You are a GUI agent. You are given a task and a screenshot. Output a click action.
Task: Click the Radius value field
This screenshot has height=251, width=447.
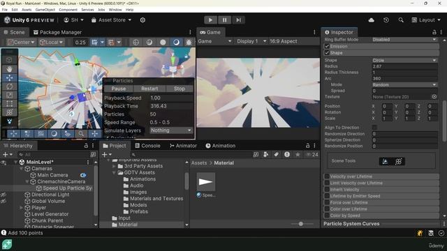pos(404,66)
